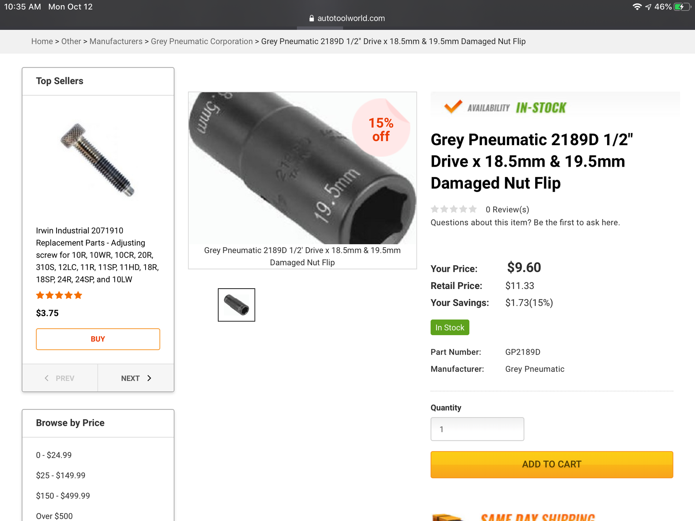695x521 pixels.
Task: Go to previous top seller
Action: pyautogui.click(x=60, y=378)
